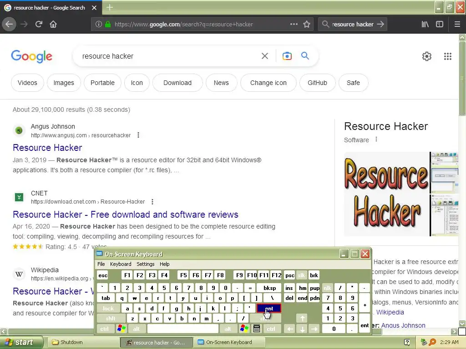Open more options beside Software label
This screenshot has width=466, height=349.
point(376,139)
